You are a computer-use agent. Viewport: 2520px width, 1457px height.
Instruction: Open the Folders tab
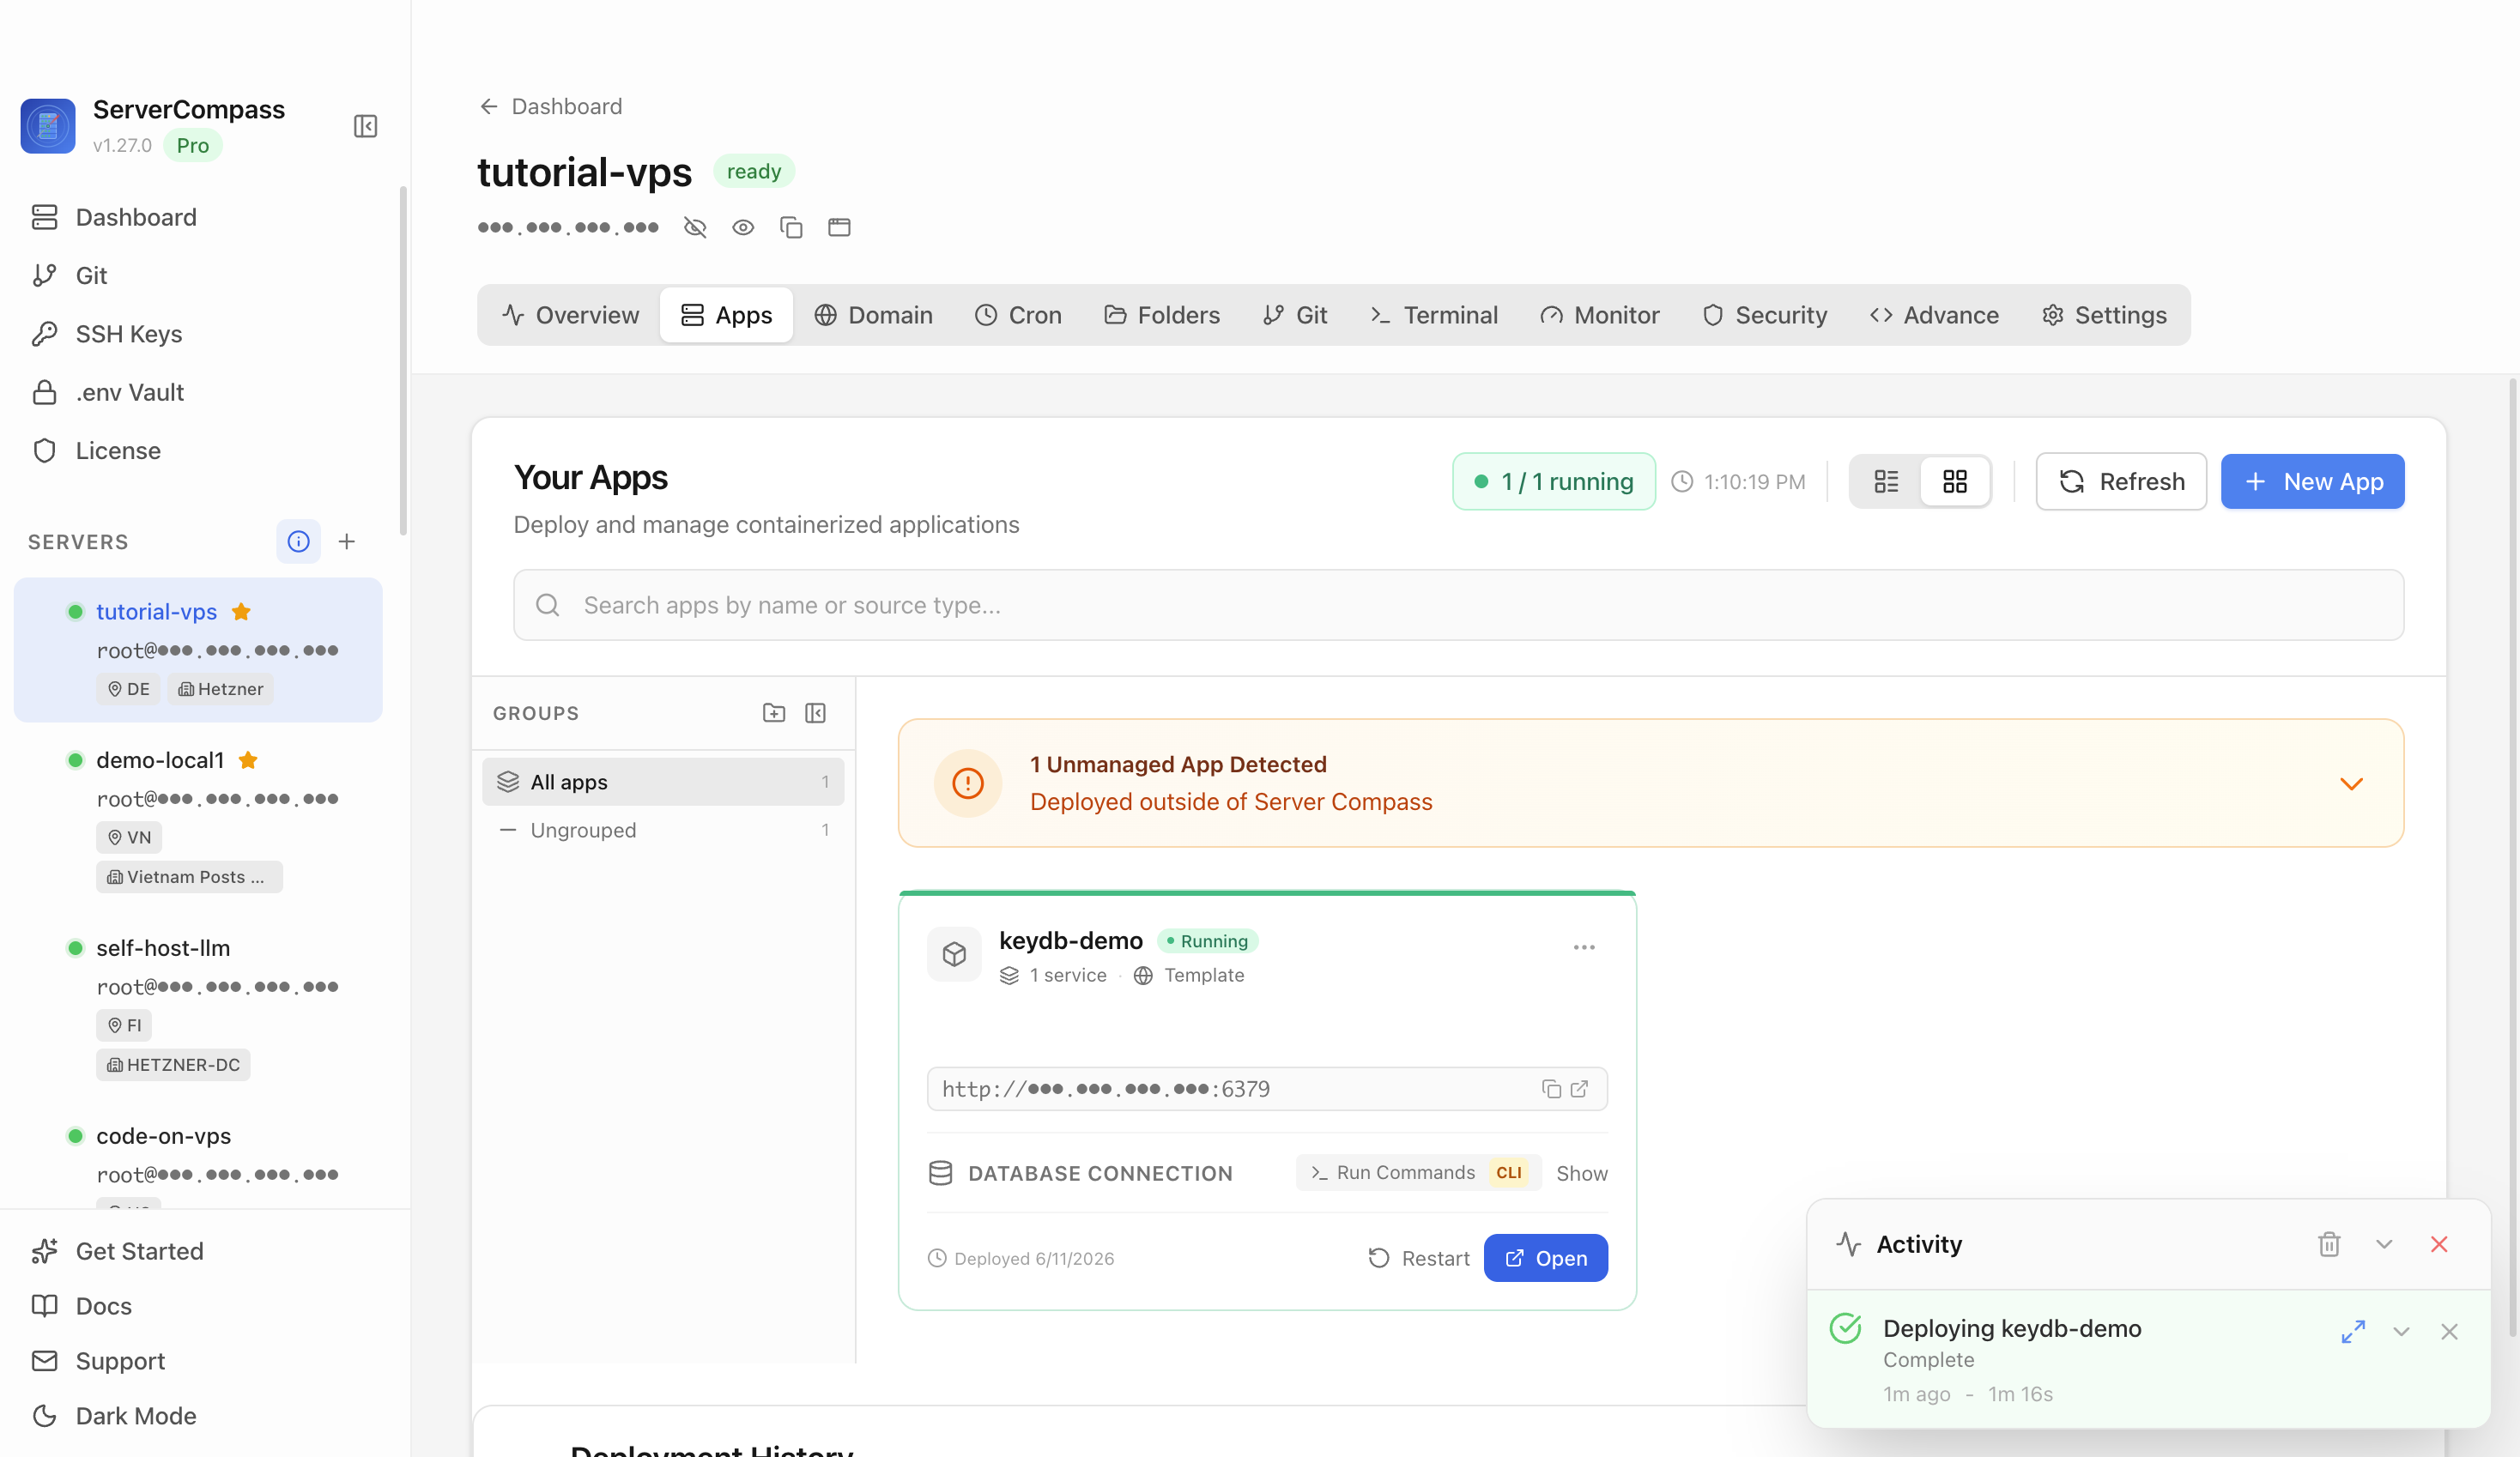(1162, 315)
